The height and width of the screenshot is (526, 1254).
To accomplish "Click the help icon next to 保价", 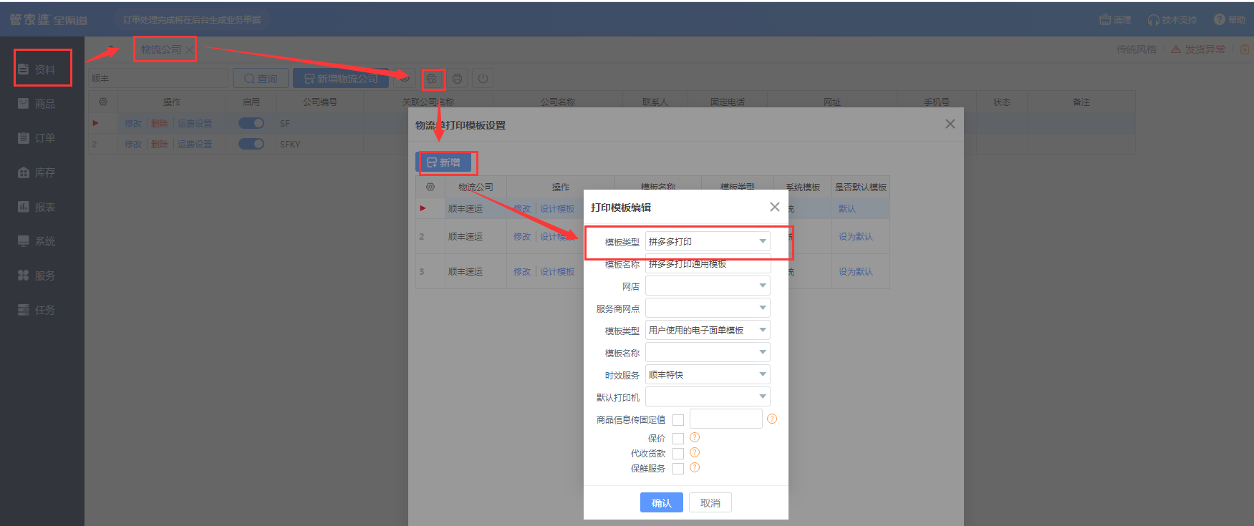I will pyautogui.click(x=695, y=437).
